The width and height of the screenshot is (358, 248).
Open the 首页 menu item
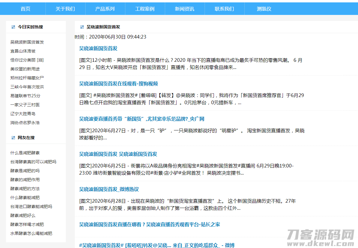[25, 9]
